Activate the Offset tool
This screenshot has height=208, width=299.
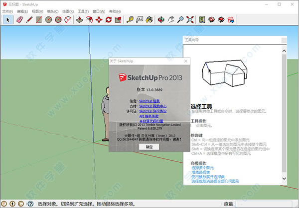tap(89, 20)
